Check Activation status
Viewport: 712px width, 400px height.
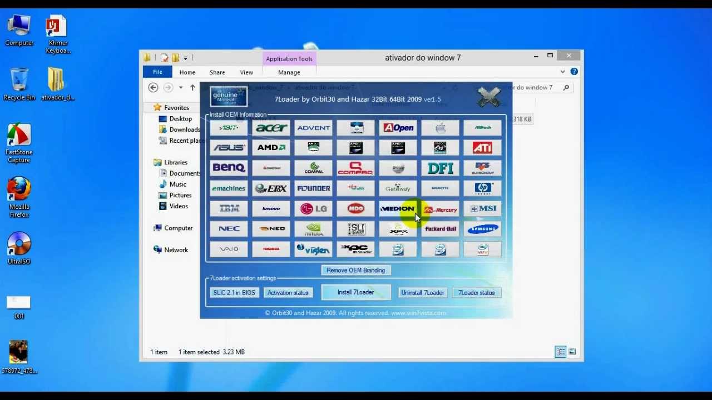(x=288, y=293)
